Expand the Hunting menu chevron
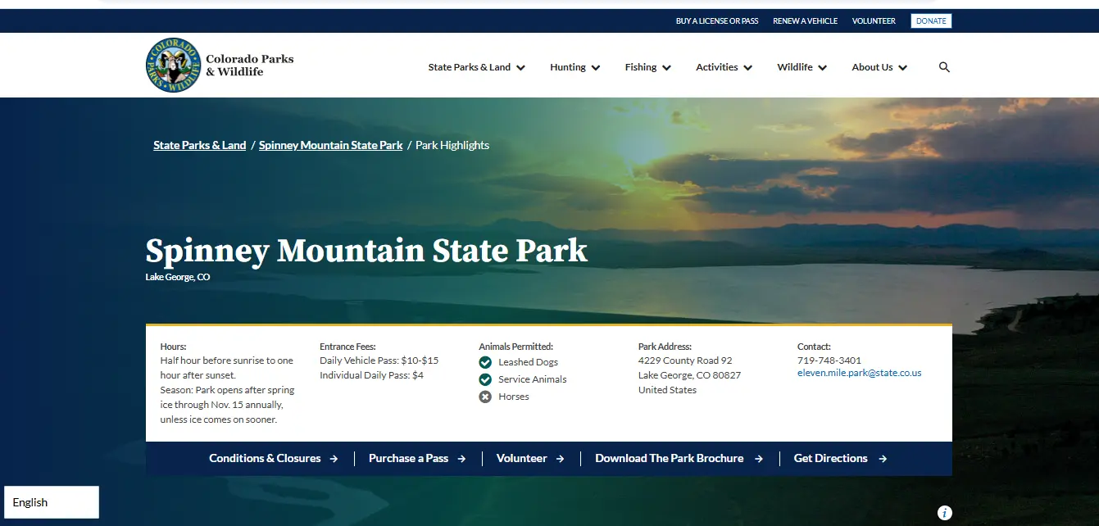The height and width of the screenshot is (526, 1099). [596, 68]
